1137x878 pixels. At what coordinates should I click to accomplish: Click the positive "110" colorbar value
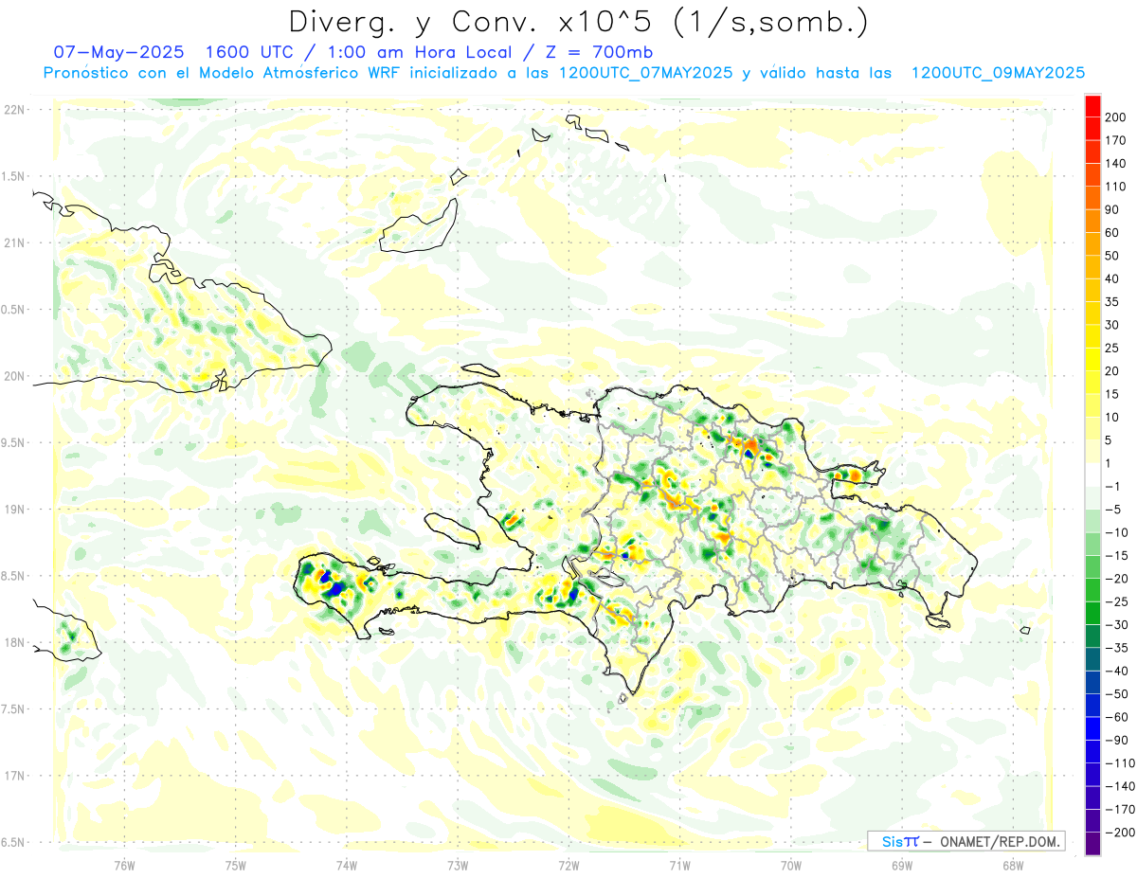pyautogui.click(x=1115, y=188)
